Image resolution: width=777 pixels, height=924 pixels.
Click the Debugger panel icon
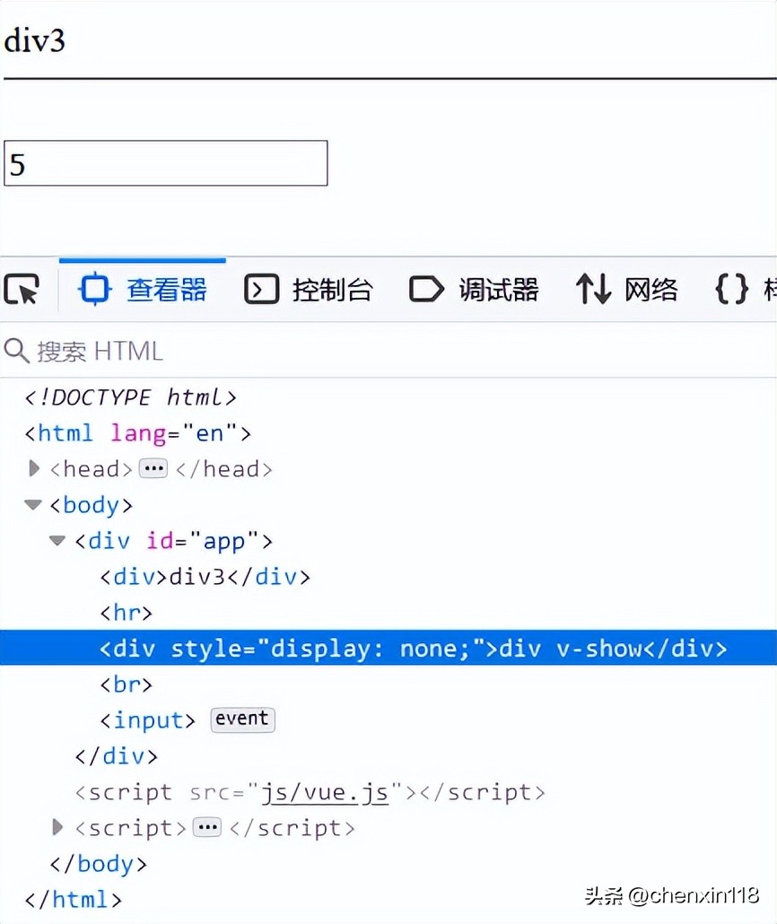pos(425,289)
